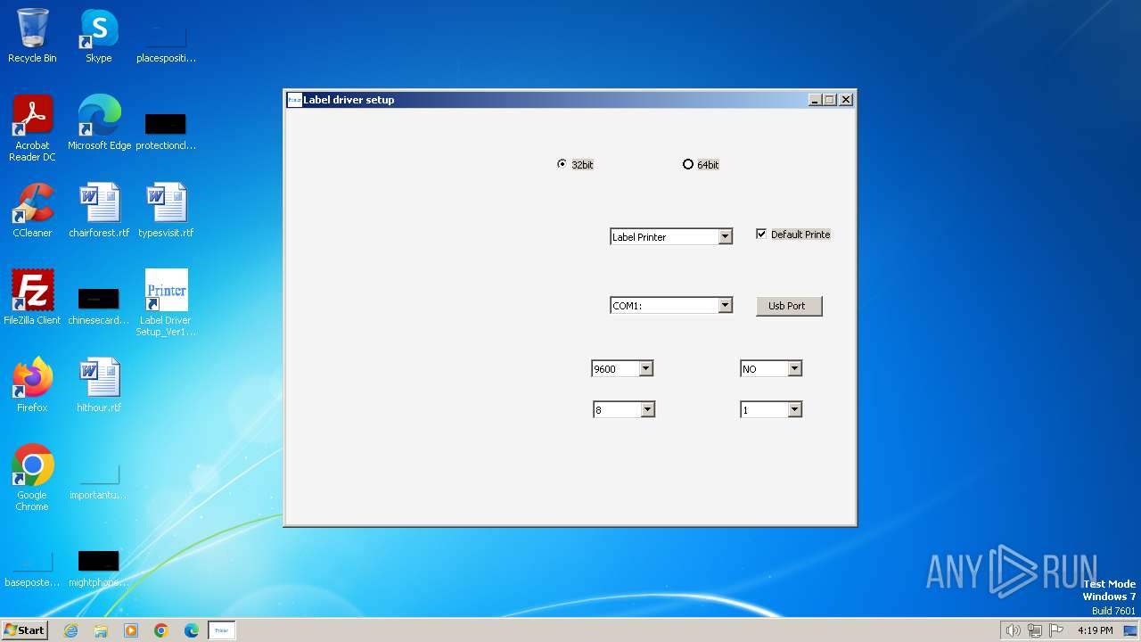Select the protectioncl... desktop file
Screen dimensions: 1141x642
(166, 130)
